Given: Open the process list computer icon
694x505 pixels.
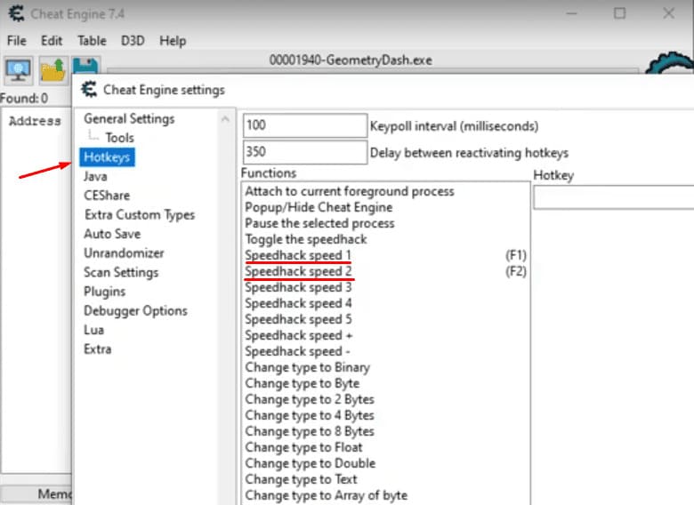Looking at the screenshot, I should (18, 71).
